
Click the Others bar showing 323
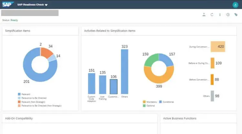click(x=125, y=71)
